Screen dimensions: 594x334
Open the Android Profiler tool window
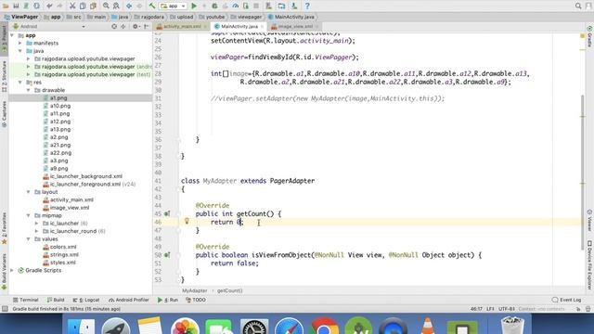coord(129,300)
